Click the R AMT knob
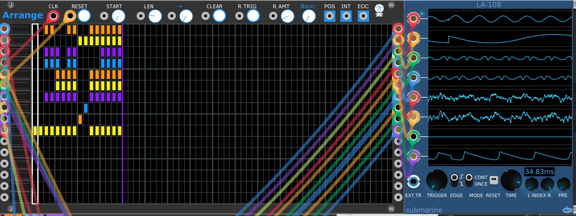This screenshot has width=576, height=216. (288, 16)
